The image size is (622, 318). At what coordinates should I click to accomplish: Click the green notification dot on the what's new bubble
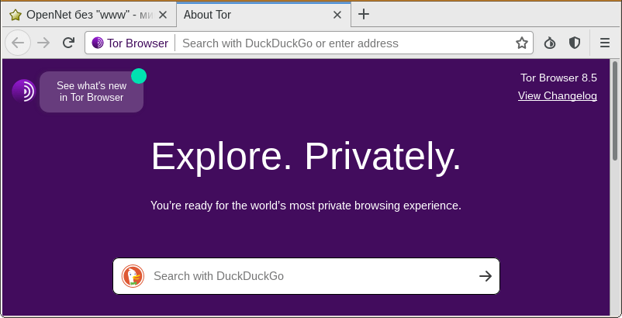139,76
